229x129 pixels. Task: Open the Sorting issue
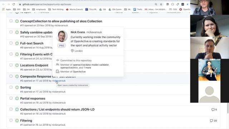click(x=25, y=87)
